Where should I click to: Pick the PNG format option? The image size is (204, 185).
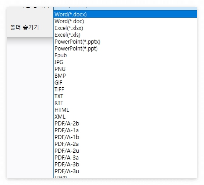coord(125,69)
